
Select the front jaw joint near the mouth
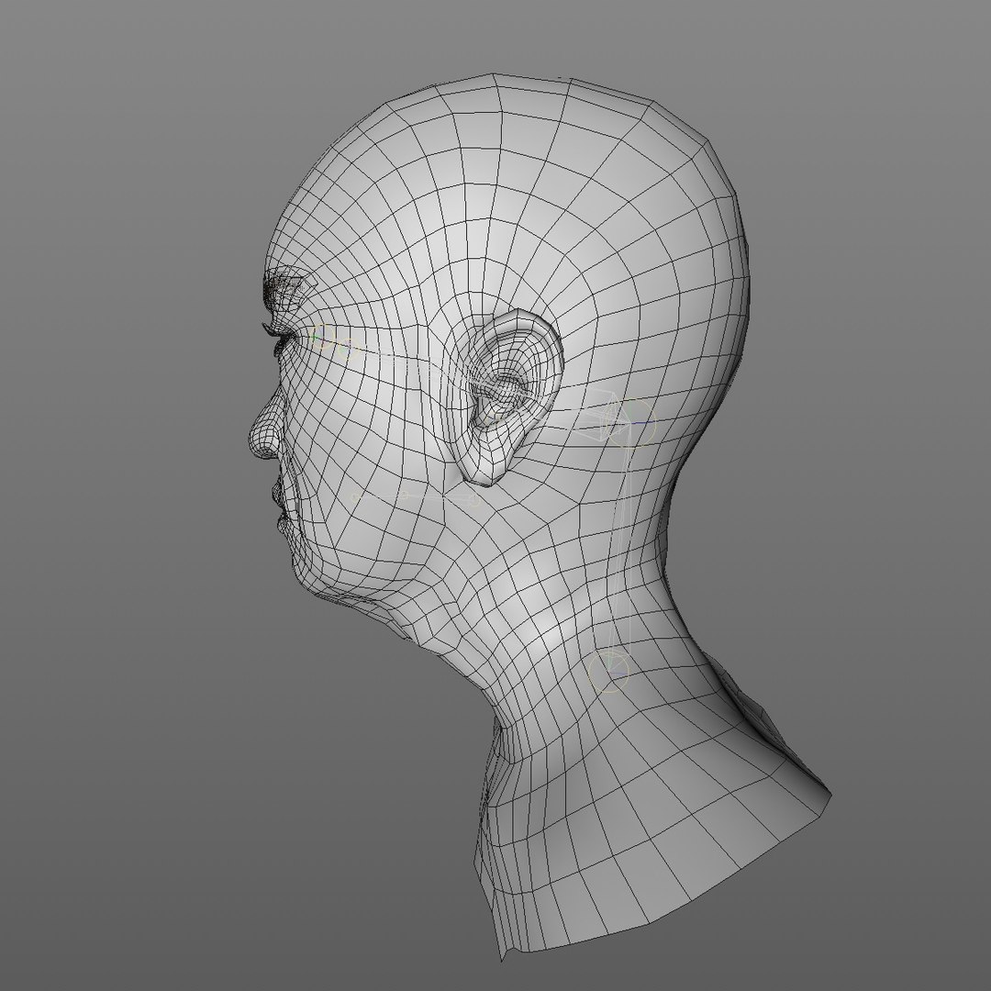[x=355, y=498]
